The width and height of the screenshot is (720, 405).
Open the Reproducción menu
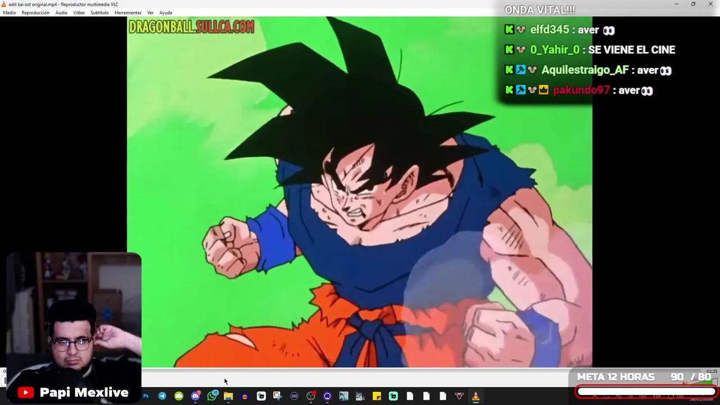35,12
